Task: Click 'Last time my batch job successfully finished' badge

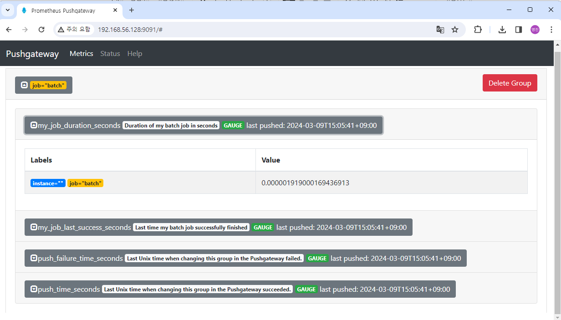Action: (x=191, y=227)
